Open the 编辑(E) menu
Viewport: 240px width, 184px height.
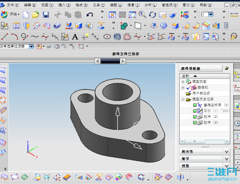click(x=30, y=5)
